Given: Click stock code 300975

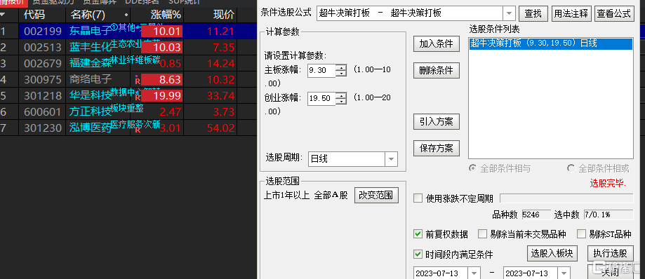Looking at the screenshot, I should pos(43,79).
